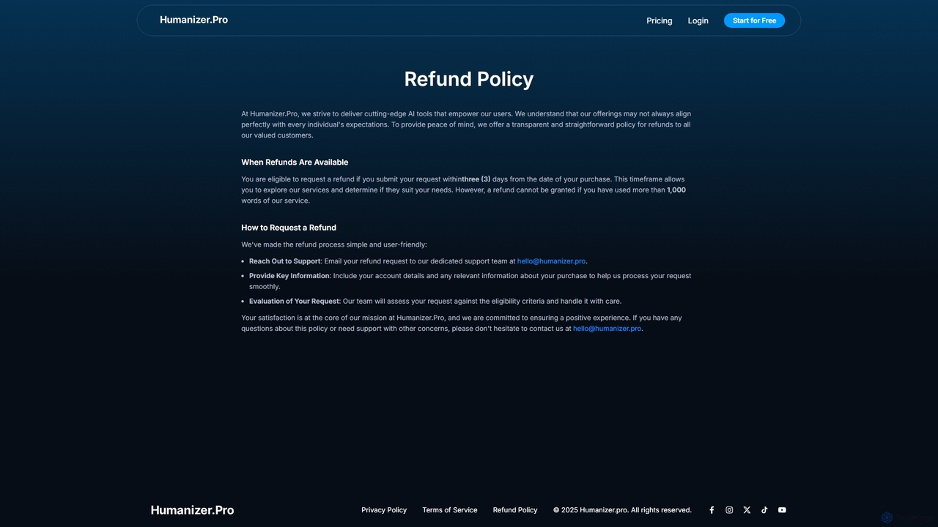The image size is (938, 527).
Task: Open Refund Policy footer link
Action: pos(515,510)
